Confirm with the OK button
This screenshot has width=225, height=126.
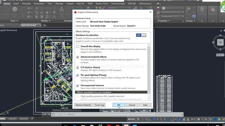(119, 105)
